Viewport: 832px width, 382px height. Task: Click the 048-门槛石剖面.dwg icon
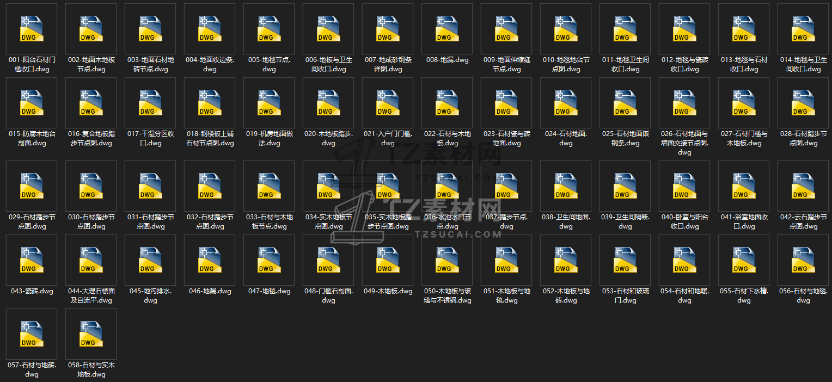point(328,260)
